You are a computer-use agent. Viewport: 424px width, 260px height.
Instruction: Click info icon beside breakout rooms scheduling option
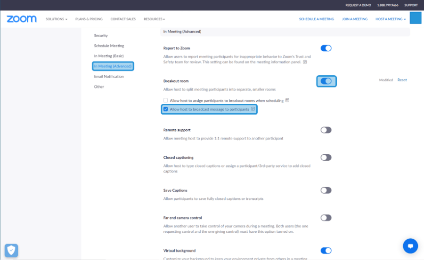tap(287, 100)
